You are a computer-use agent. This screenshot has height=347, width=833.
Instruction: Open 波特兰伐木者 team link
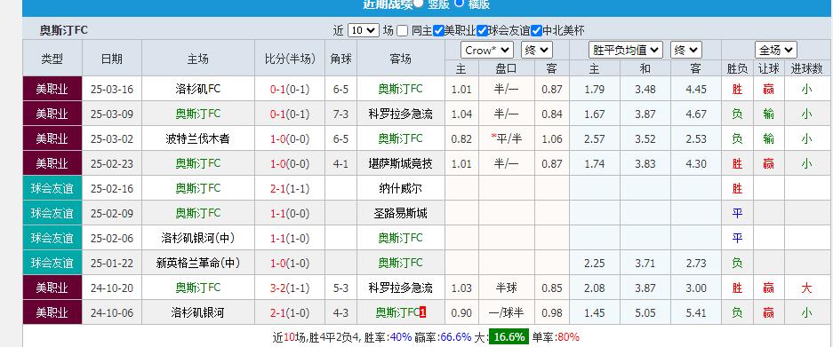pos(197,139)
